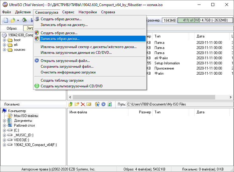
Task: Choose 'Извлечь загрузочный сектор с дискеты/жёсткого диска...'
Action: (x=90, y=47)
